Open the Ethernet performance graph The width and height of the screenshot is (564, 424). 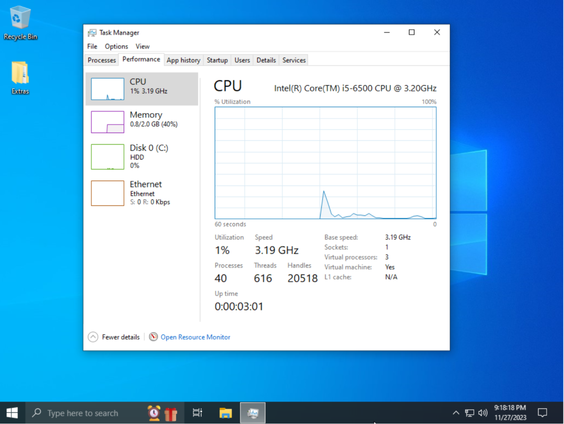coord(107,193)
